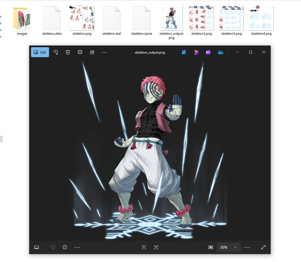Screen dimensions: 301x262
Task: Show the file info panel
Action: click(x=65, y=247)
